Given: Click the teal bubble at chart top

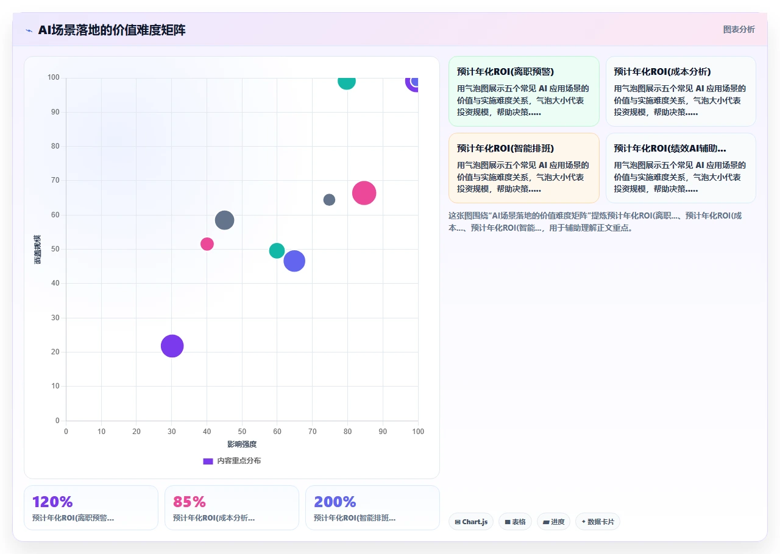Looking at the screenshot, I should click(347, 83).
